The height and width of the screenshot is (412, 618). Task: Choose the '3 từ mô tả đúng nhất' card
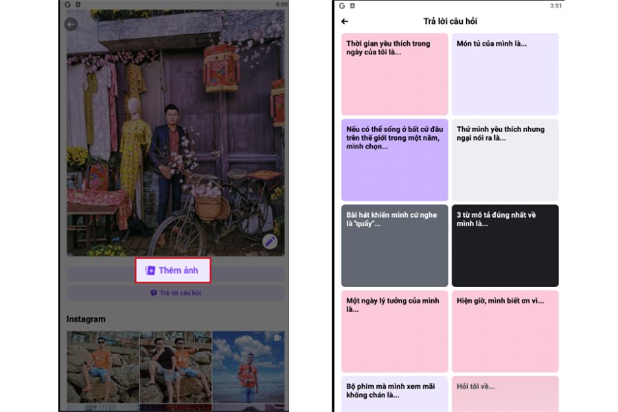(505, 245)
